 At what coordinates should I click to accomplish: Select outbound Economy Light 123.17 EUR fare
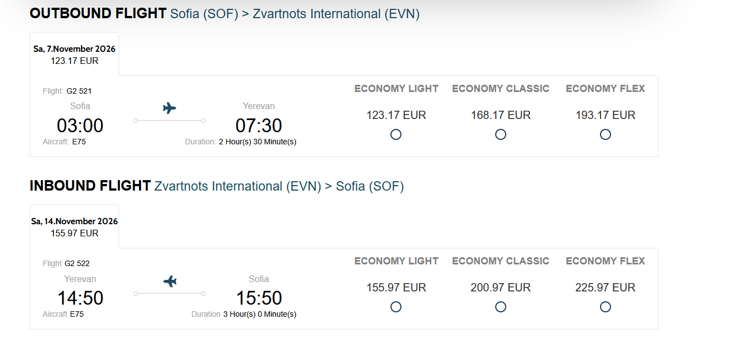[396, 134]
